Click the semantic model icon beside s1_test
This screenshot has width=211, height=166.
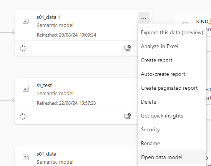pyautogui.click(x=26, y=89)
